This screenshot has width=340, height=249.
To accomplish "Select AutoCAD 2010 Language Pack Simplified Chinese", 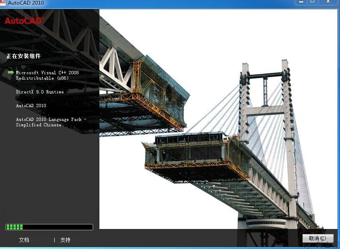I will (51, 122).
